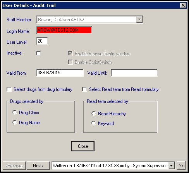Go to the Next audit record
The image size is (189, 173).
pos(38,166)
